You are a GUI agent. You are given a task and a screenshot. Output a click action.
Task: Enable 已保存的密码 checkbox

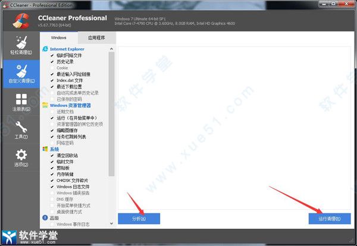tap(52, 99)
